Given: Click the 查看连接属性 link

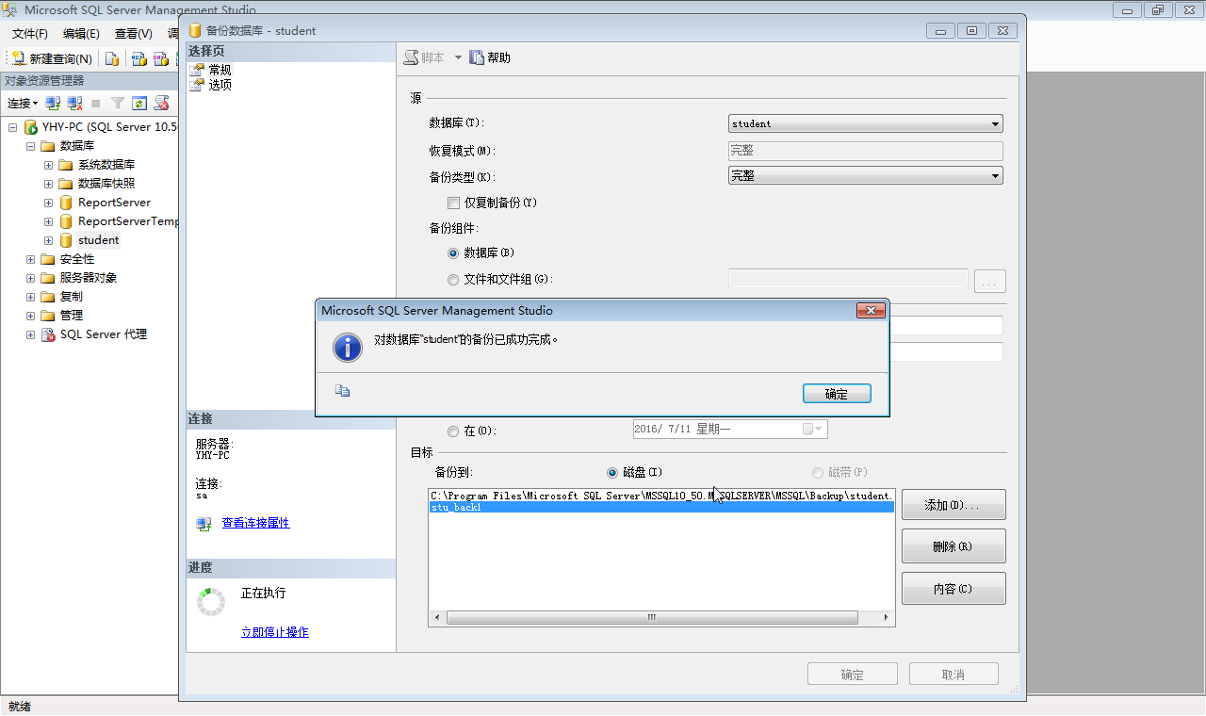Looking at the screenshot, I should (255, 523).
